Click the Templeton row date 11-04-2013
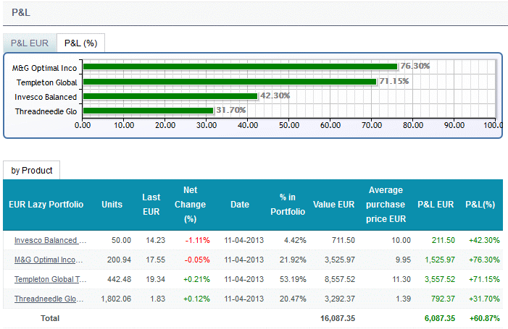Screen dimensions: 508x329 [244, 279]
